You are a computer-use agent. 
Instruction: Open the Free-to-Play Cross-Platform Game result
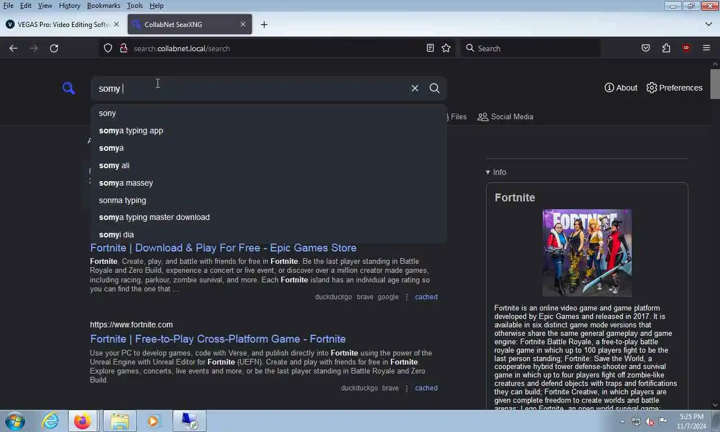click(218, 339)
